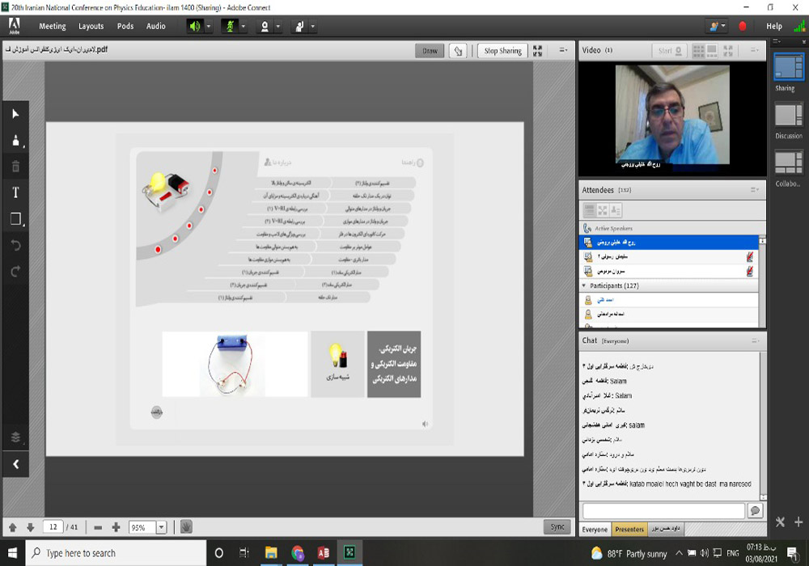The height and width of the screenshot is (566, 809).
Task: Toggle the speaker audio on/off
Action: (194, 26)
